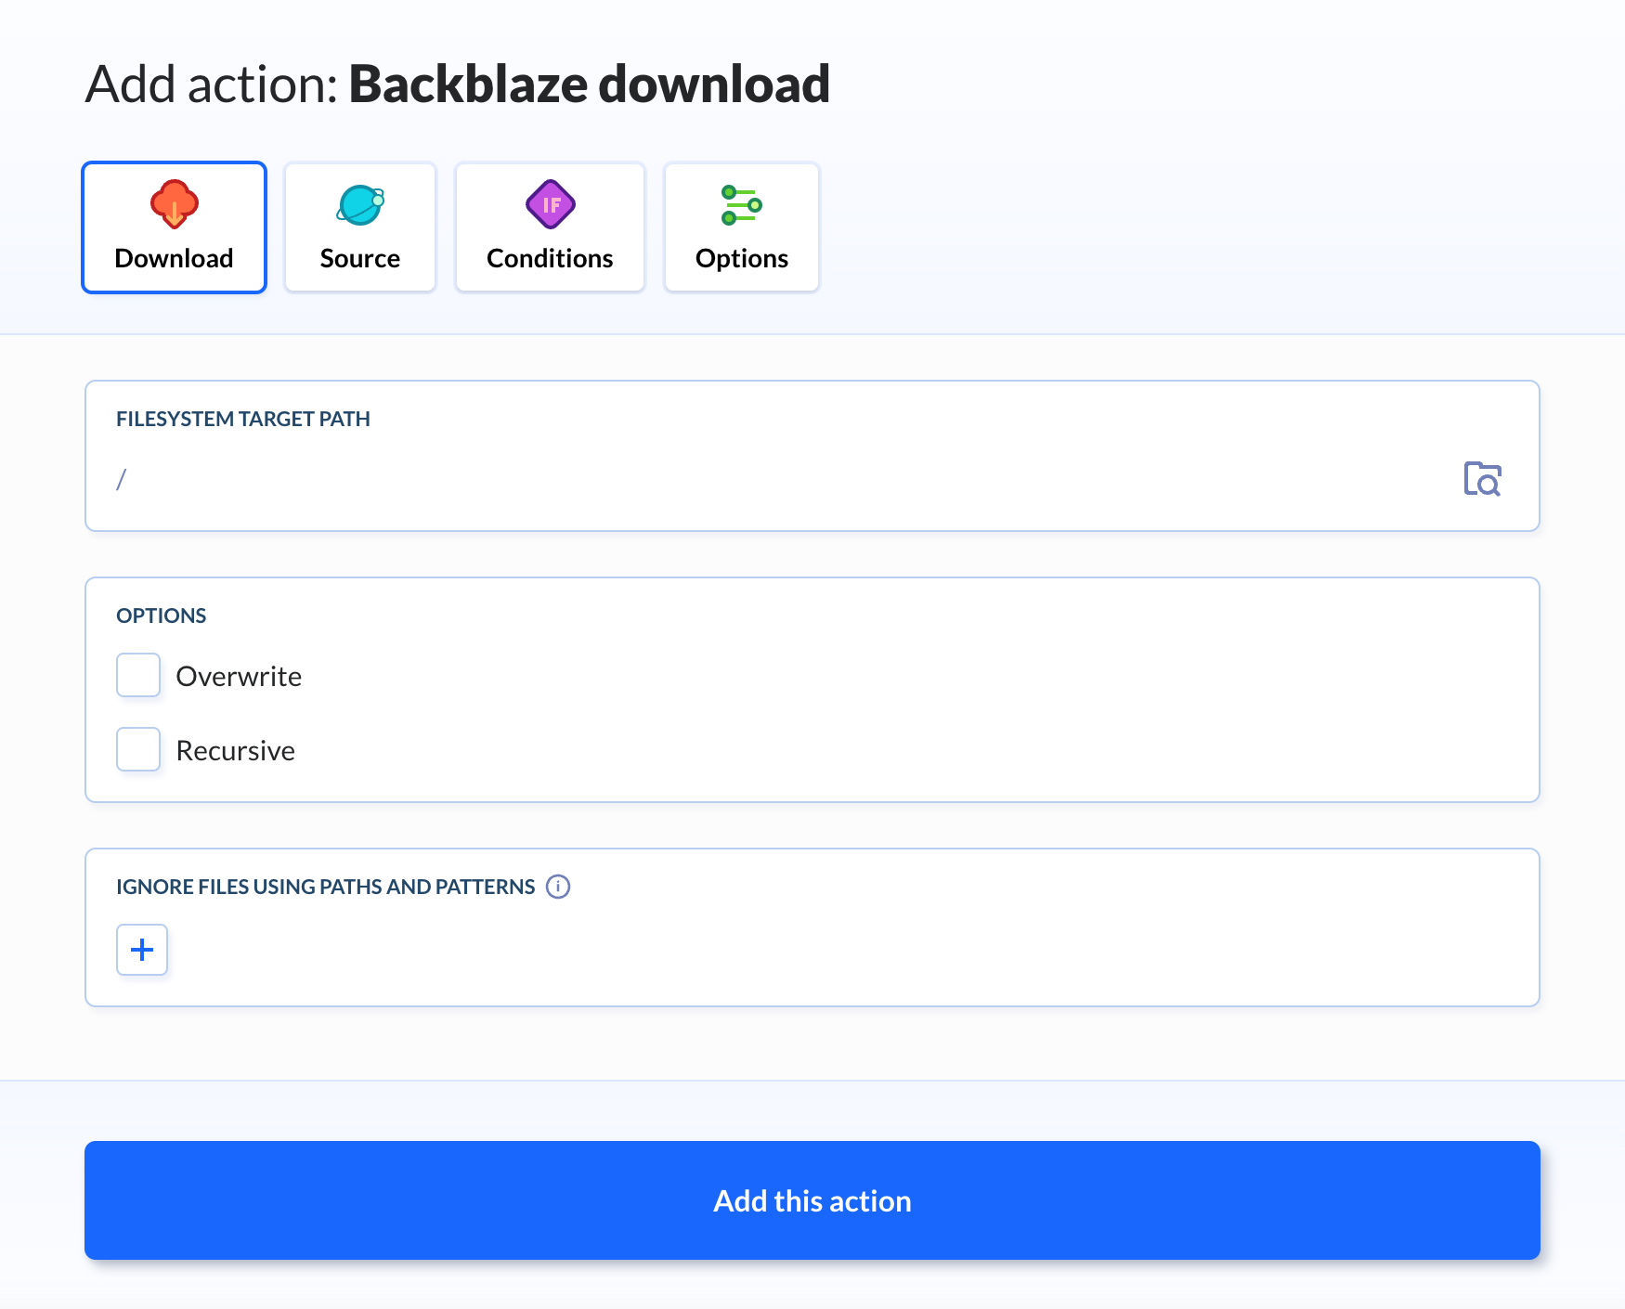Click the Add this action button
The width and height of the screenshot is (1625, 1309).
pyautogui.click(x=812, y=1200)
